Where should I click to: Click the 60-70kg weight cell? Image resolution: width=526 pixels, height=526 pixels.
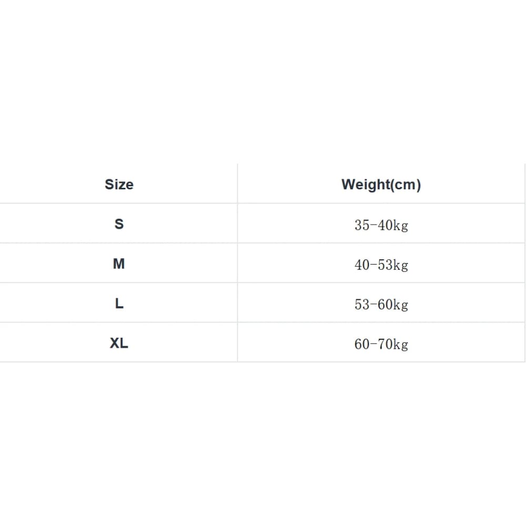pyautogui.click(x=381, y=344)
